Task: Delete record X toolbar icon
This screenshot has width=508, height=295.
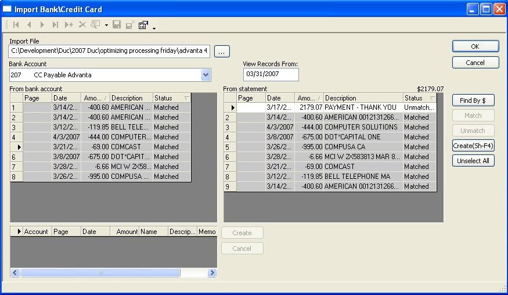Action: point(82,24)
